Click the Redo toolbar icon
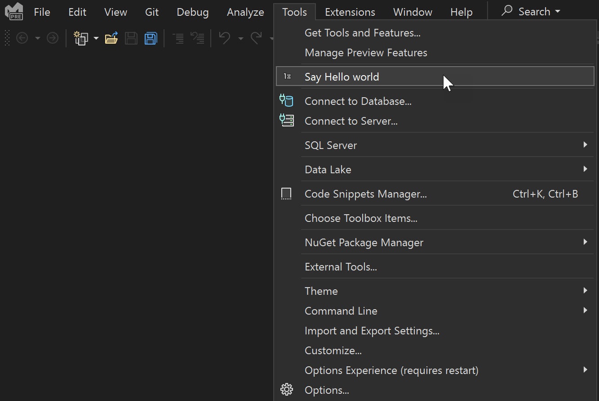This screenshot has width=599, height=401. coord(257,38)
